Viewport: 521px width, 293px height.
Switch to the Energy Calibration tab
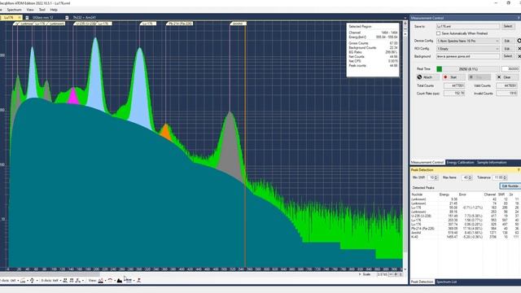point(460,163)
